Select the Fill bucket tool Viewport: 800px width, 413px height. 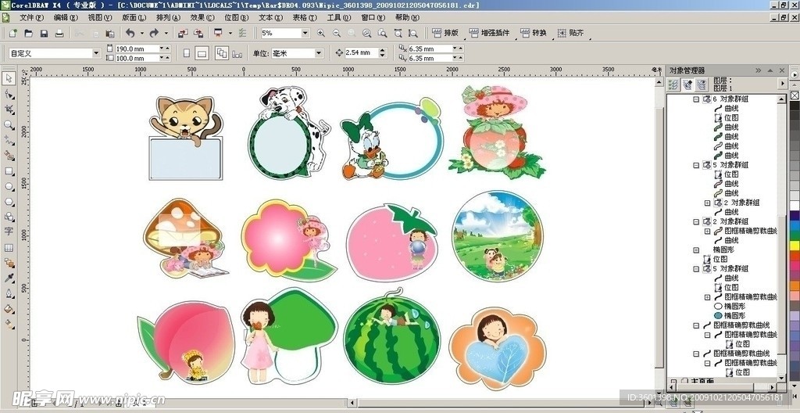[9, 309]
